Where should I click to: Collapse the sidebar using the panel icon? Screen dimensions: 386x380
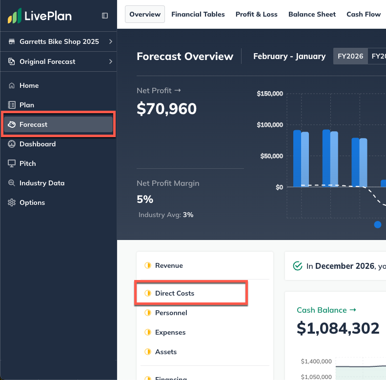coord(105,16)
